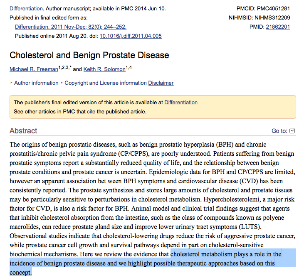The height and width of the screenshot is (280, 304).
Task: Expand the Author information section
Action: [x=36, y=83]
